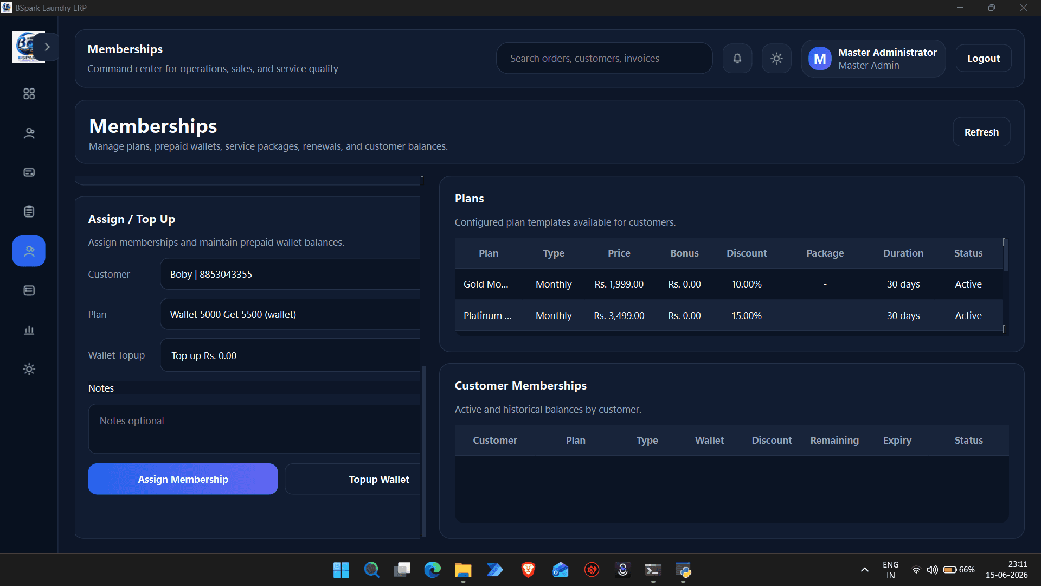Open clock showing 23:11 15-06-2026
Viewport: 1041px width, 586px height.
click(x=1007, y=570)
